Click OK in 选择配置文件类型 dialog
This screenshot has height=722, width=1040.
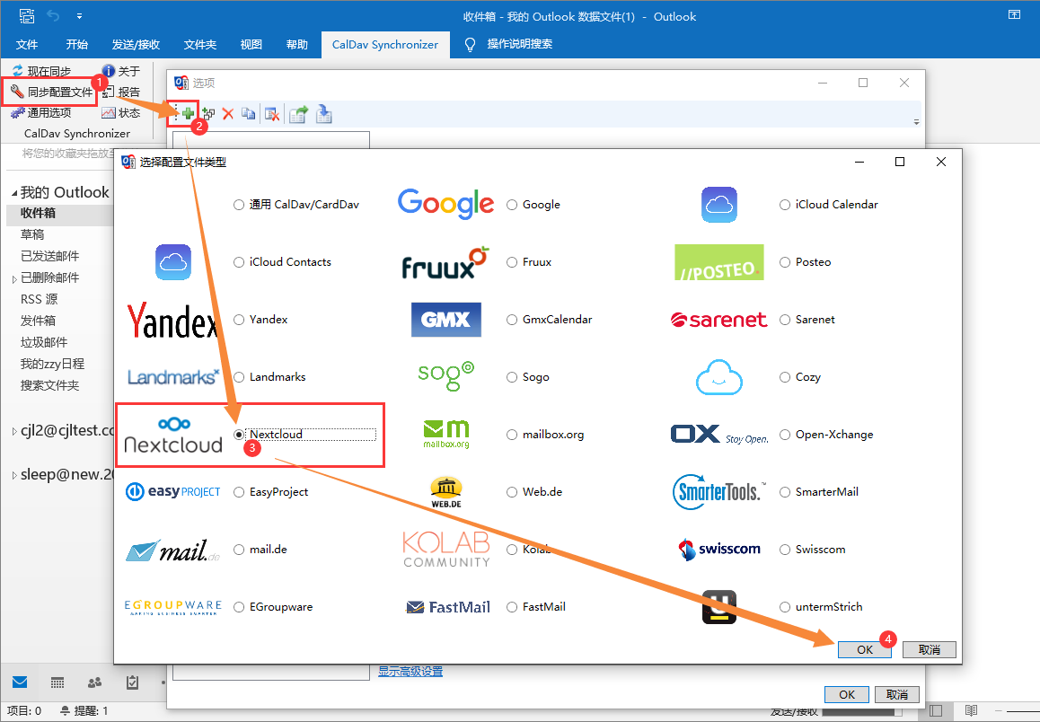coord(864,650)
